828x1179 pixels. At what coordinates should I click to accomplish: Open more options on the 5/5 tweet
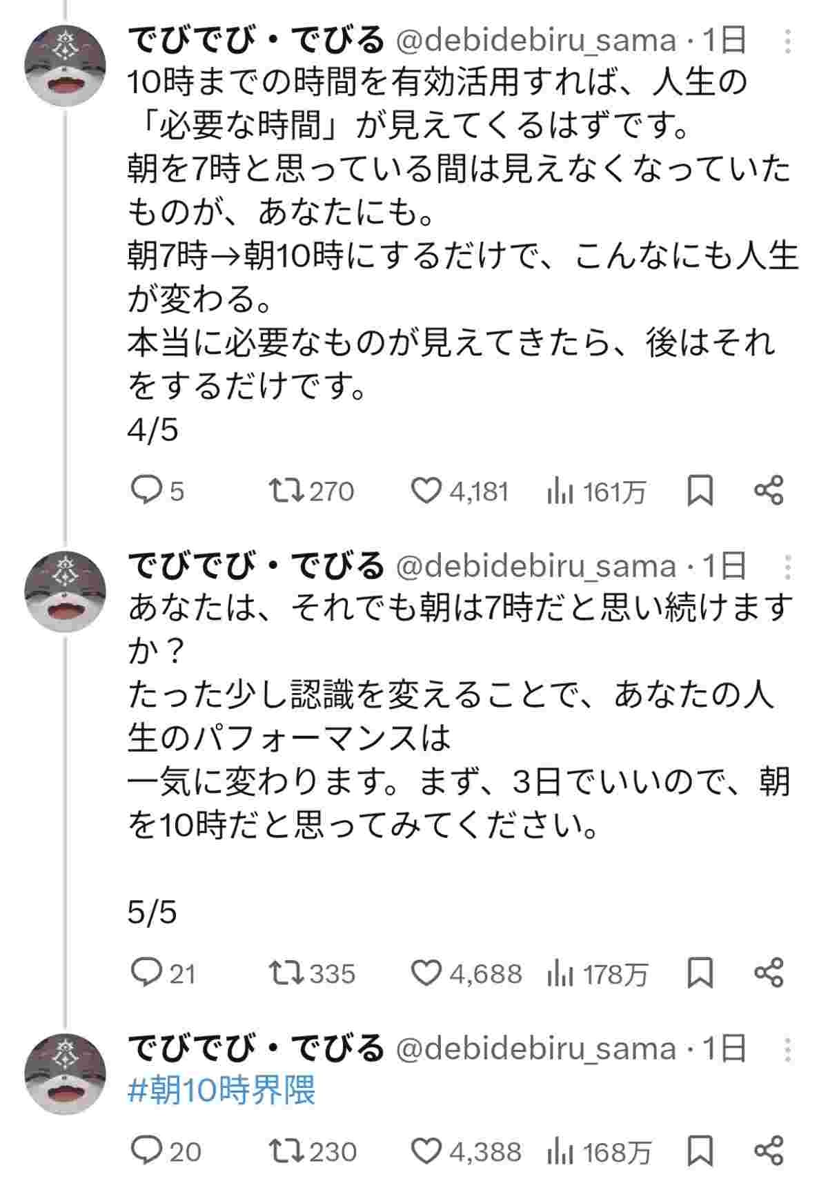788,566
